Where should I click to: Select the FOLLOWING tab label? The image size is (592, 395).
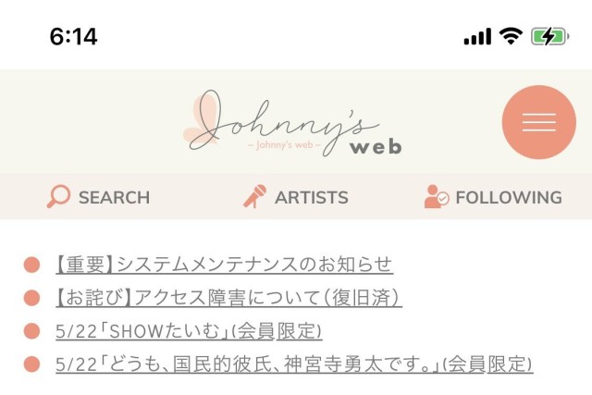[509, 198]
